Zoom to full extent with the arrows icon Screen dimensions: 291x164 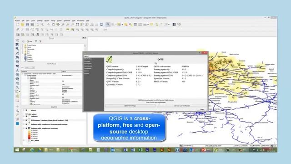[77, 25]
